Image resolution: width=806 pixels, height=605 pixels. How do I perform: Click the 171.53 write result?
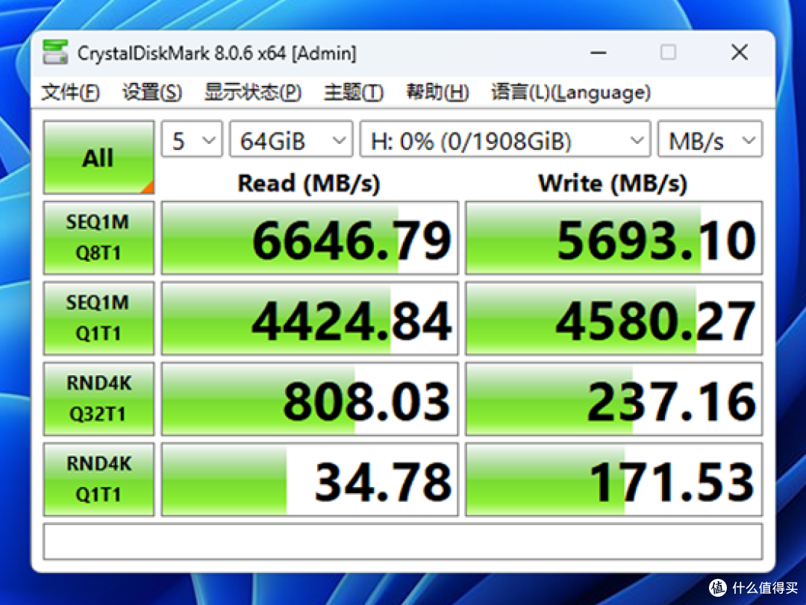point(613,479)
